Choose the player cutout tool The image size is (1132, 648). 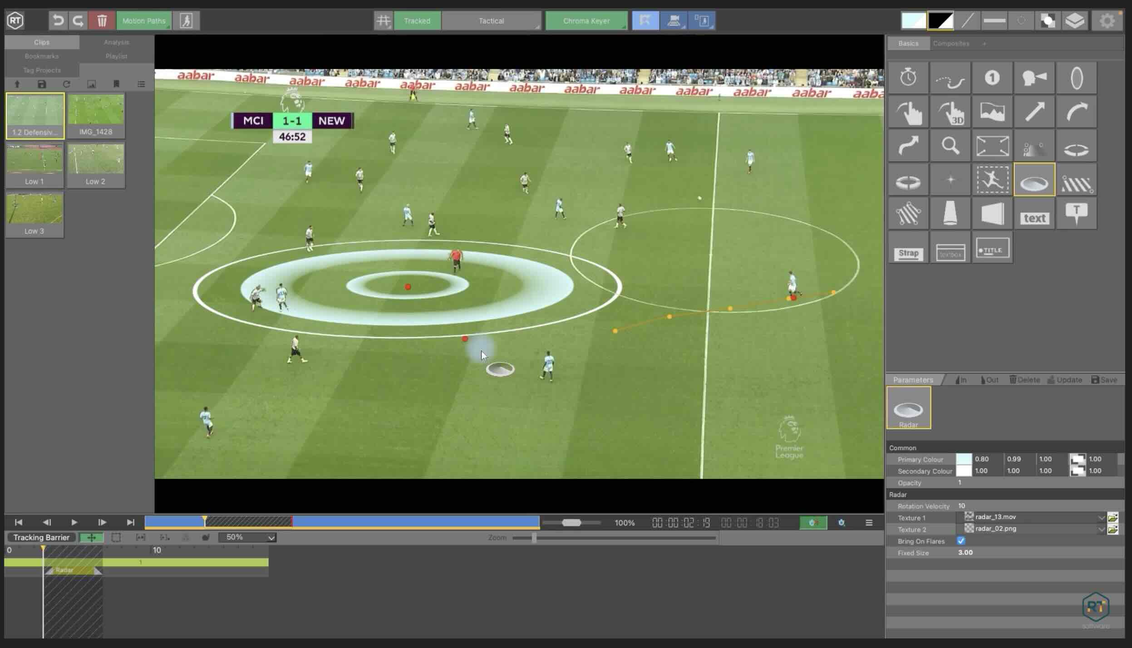click(x=992, y=179)
